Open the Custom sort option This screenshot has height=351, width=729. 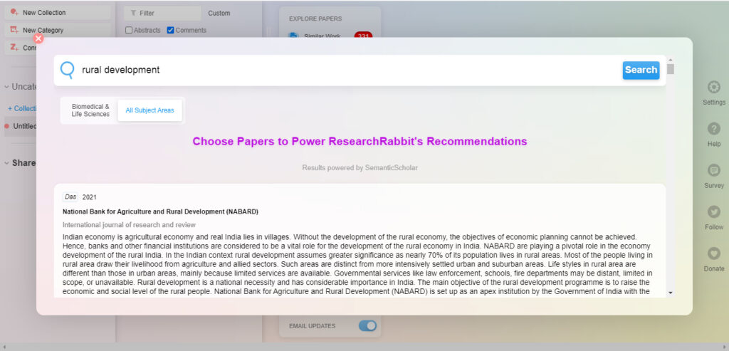pos(219,13)
